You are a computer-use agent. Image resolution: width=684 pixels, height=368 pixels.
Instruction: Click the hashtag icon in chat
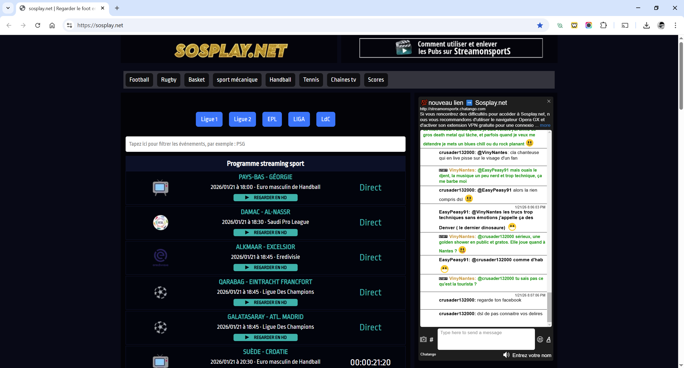click(432, 339)
